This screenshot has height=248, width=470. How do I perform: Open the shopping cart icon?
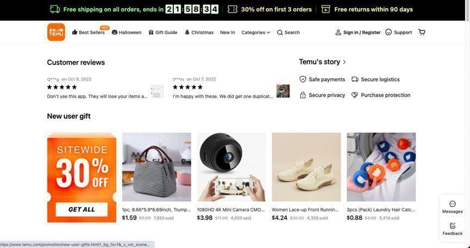pos(422,32)
